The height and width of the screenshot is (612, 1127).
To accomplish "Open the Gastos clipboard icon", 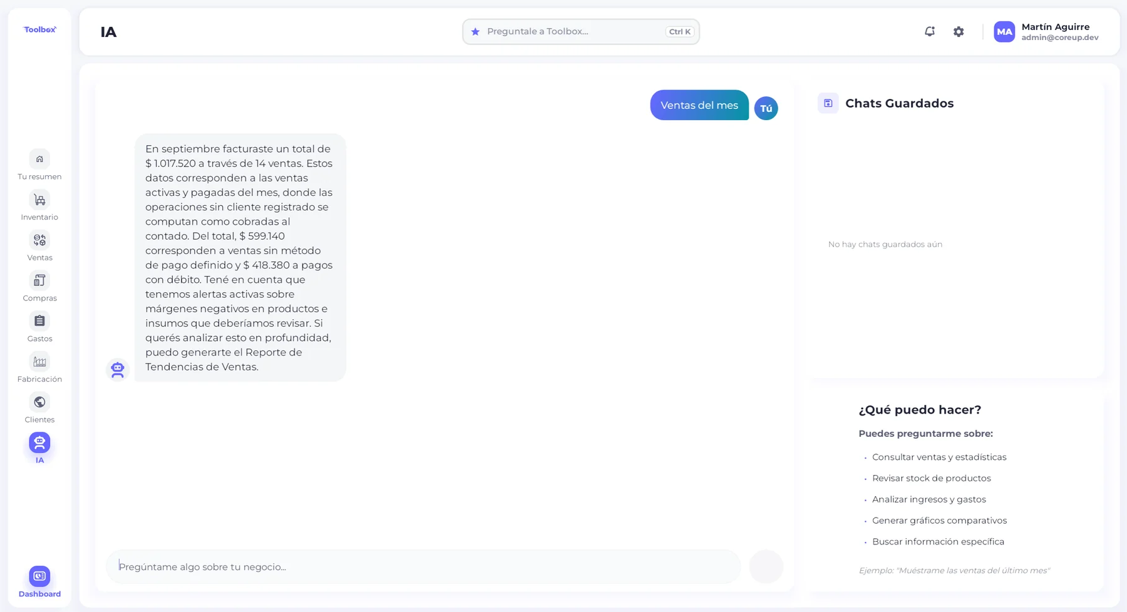I will pyautogui.click(x=39, y=321).
